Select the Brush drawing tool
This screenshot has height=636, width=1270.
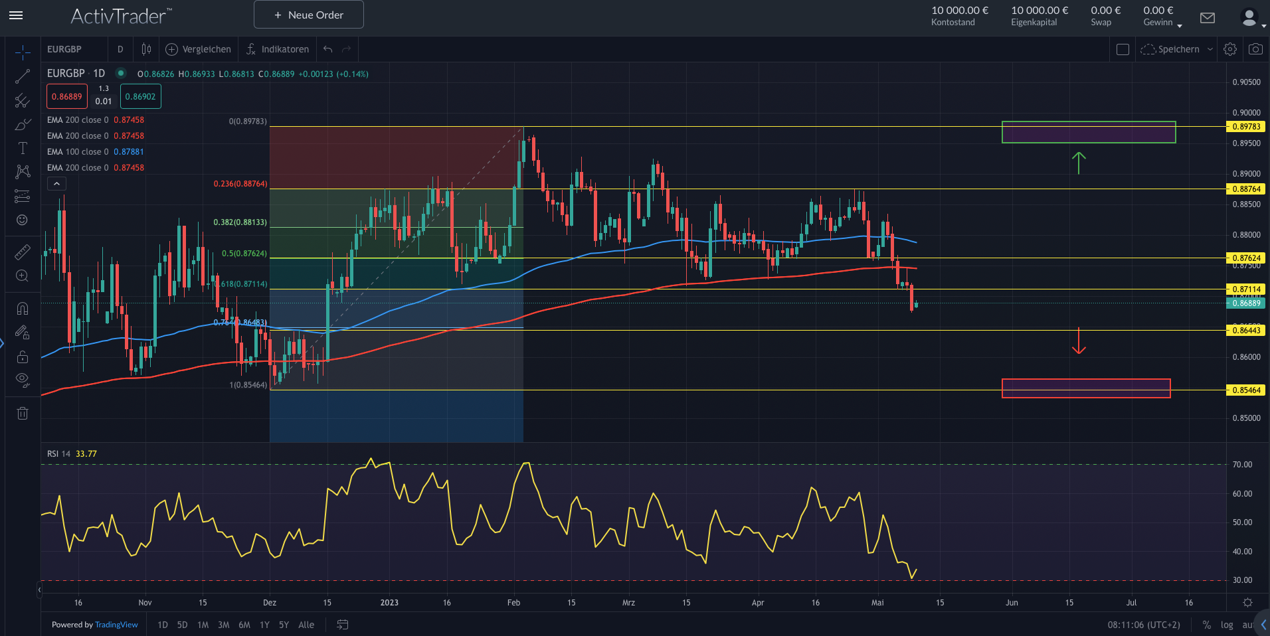point(22,124)
